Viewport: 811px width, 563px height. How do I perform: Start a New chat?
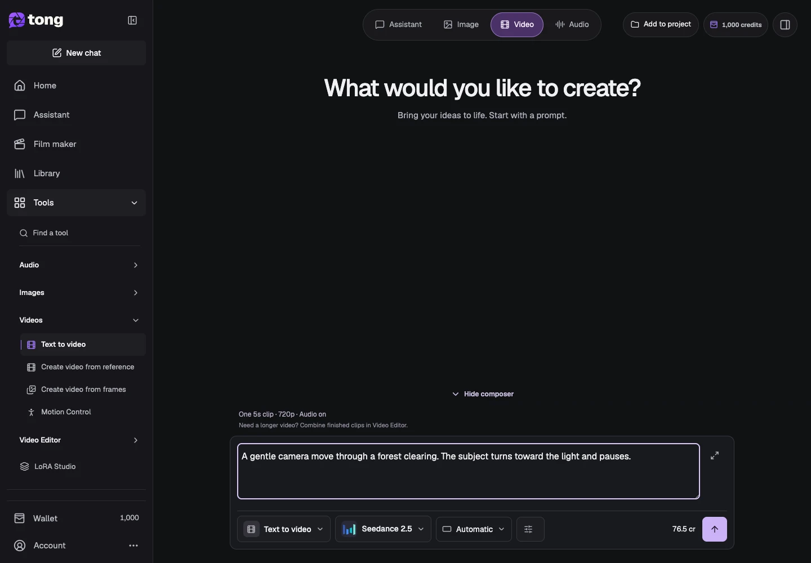point(77,53)
